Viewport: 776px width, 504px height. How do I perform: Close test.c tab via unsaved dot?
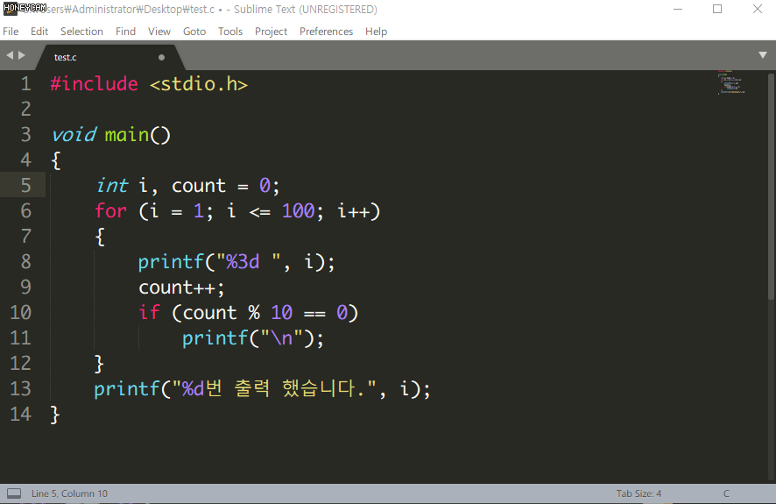(161, 58)
